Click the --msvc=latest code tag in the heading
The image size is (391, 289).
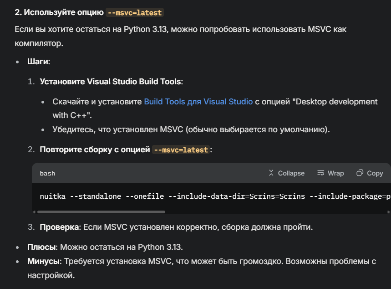135,13
